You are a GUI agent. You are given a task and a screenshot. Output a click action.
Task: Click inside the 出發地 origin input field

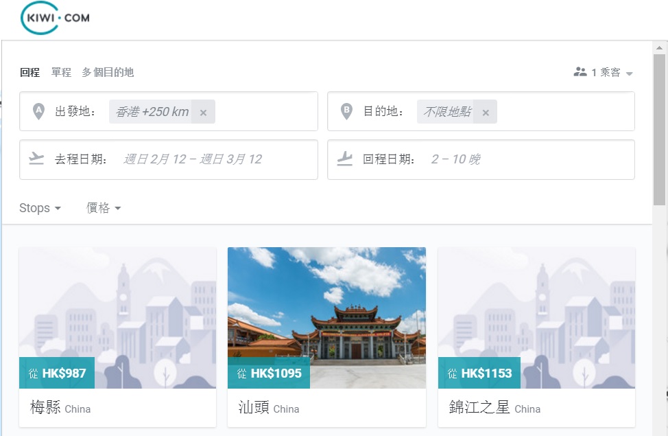coord(169,111)
